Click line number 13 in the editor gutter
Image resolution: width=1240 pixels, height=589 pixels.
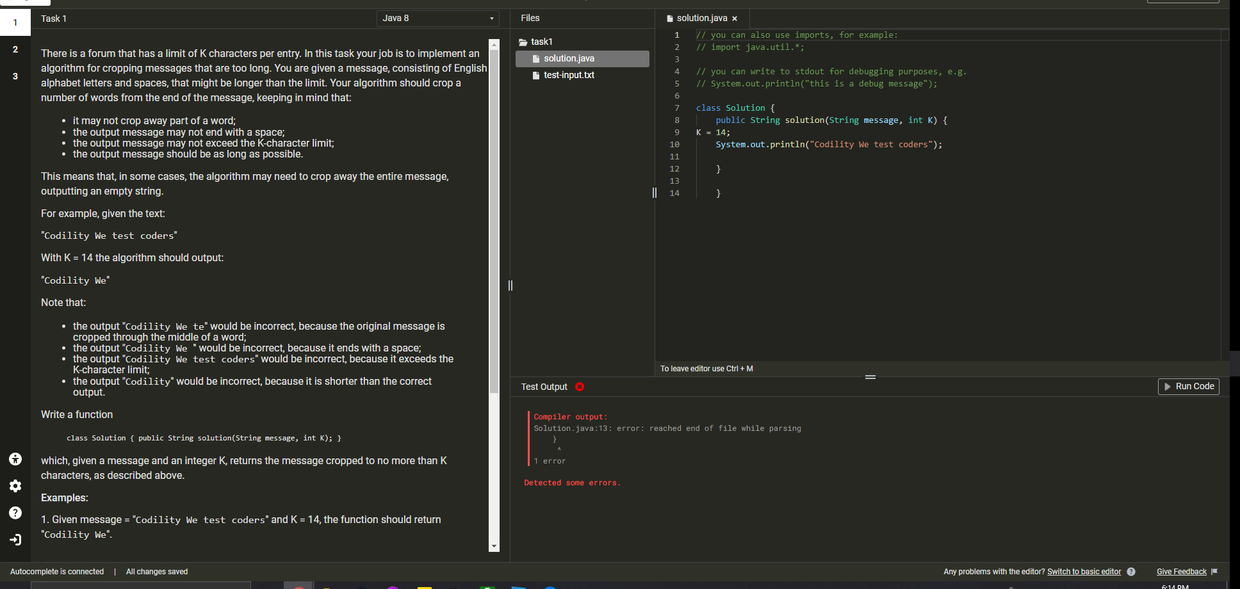coord(674,181)
